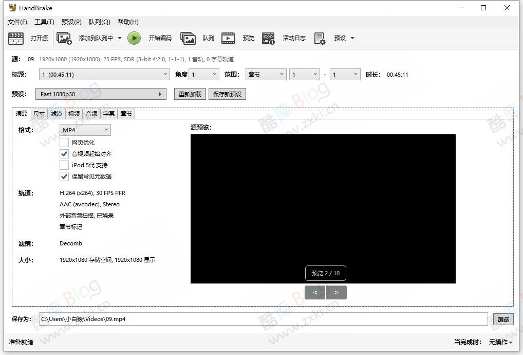Click the HandBrake pineapple icon in title bar
Viewport: 523px width, 355px height.
pyautogui.click(x=11, y=7)
